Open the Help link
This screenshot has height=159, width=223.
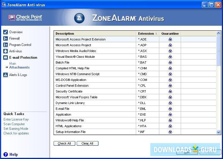[x=14, y=154]
